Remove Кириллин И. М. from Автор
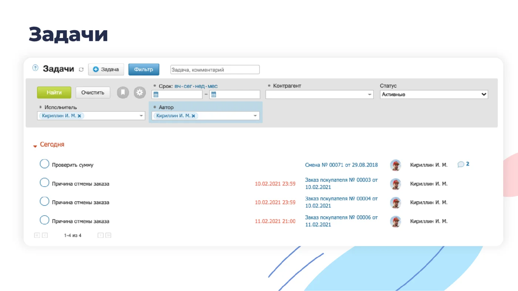The image size is (518, 291). pyautogui.click(x=193, y=116)
